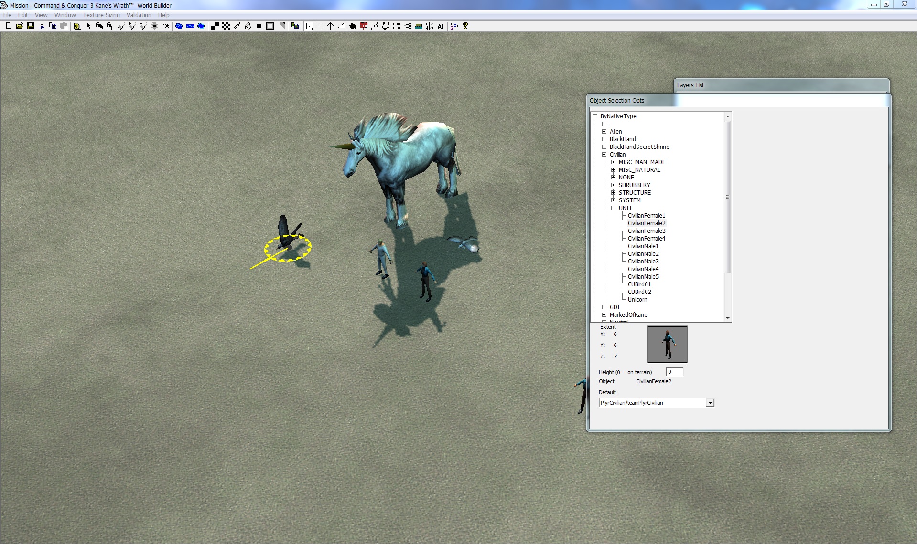Screen dimensions: 917x545
Task: Select the plain height brush tool
Action: pyautogui.click(x=122, y=26)
